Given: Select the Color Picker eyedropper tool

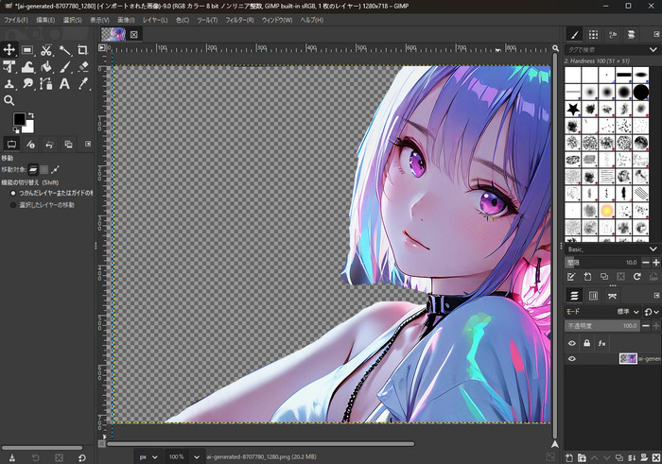Looking at the screenshot, I should click(83, 83).
